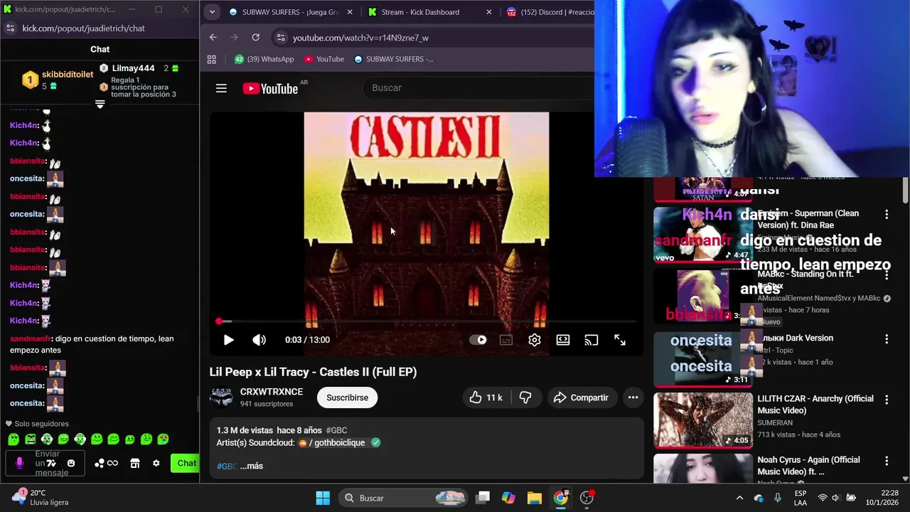Open the WhatsApp bookmark
Screen dimensions: 910x512
(x=264, y=59)
